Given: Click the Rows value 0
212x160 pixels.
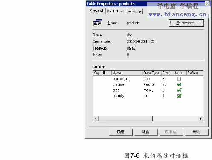Looking at the screenshot, I should click(128, 55).
